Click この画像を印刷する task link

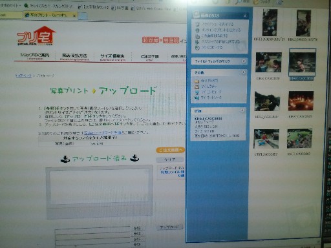click(215, 36)
